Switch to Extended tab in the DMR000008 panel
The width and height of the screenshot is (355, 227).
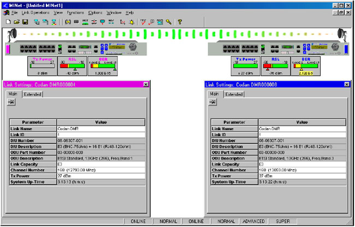pos(234,94)
